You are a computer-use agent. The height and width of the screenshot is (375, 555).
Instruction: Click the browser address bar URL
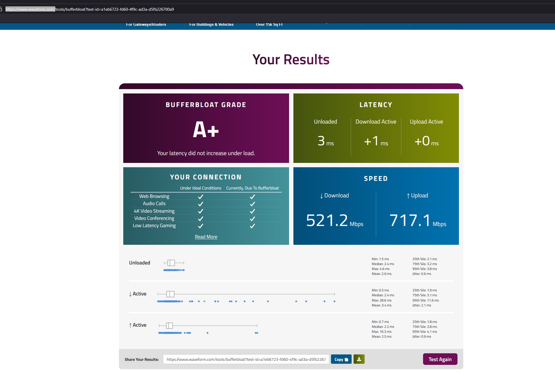pyautogui.click(x=90, y=9)
